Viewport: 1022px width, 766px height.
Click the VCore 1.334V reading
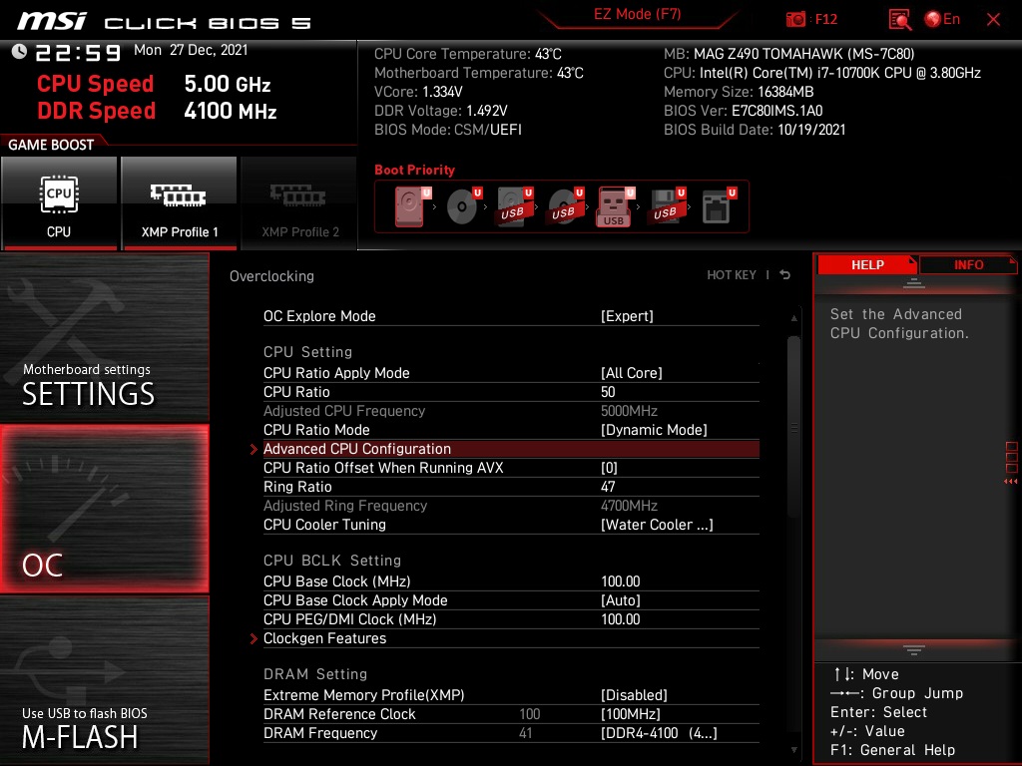tap(418, 92)
